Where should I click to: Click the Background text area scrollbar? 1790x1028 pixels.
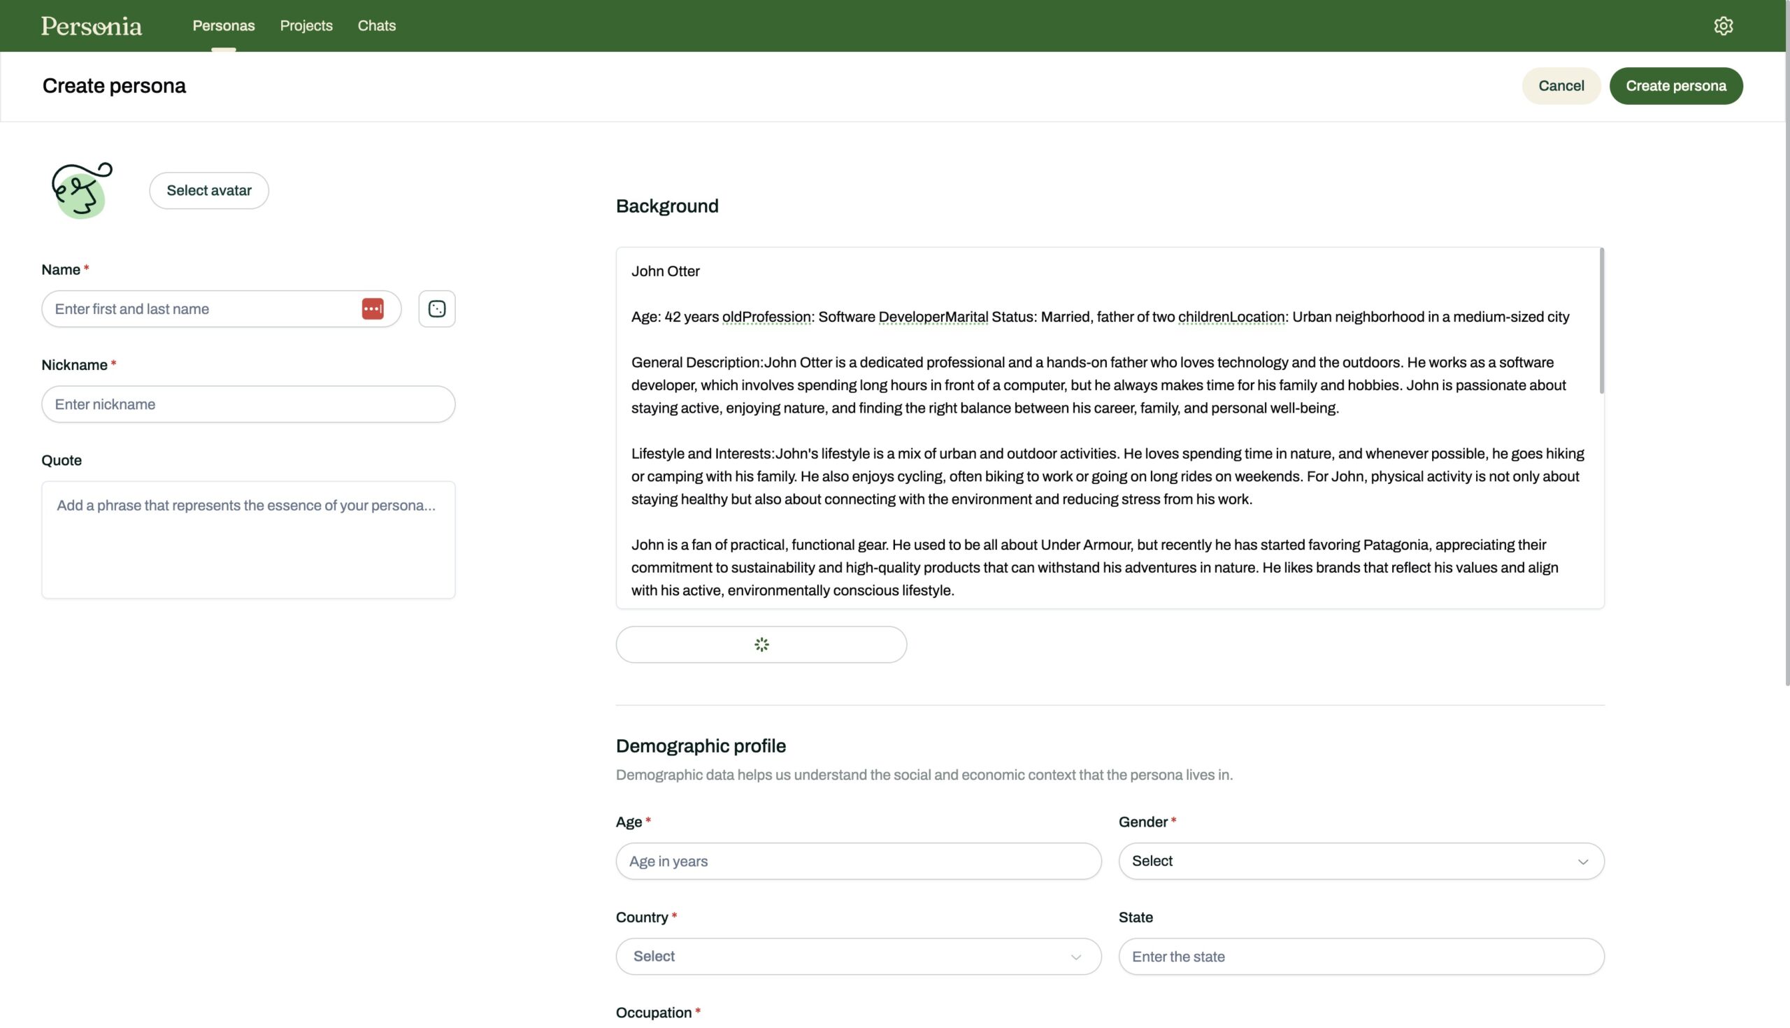point(1601,320)
